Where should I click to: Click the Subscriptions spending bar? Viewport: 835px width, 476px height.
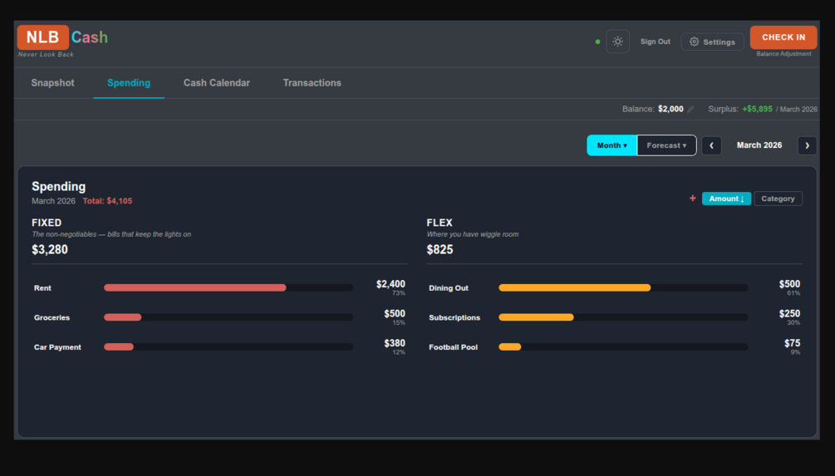[x=623, y=317]
